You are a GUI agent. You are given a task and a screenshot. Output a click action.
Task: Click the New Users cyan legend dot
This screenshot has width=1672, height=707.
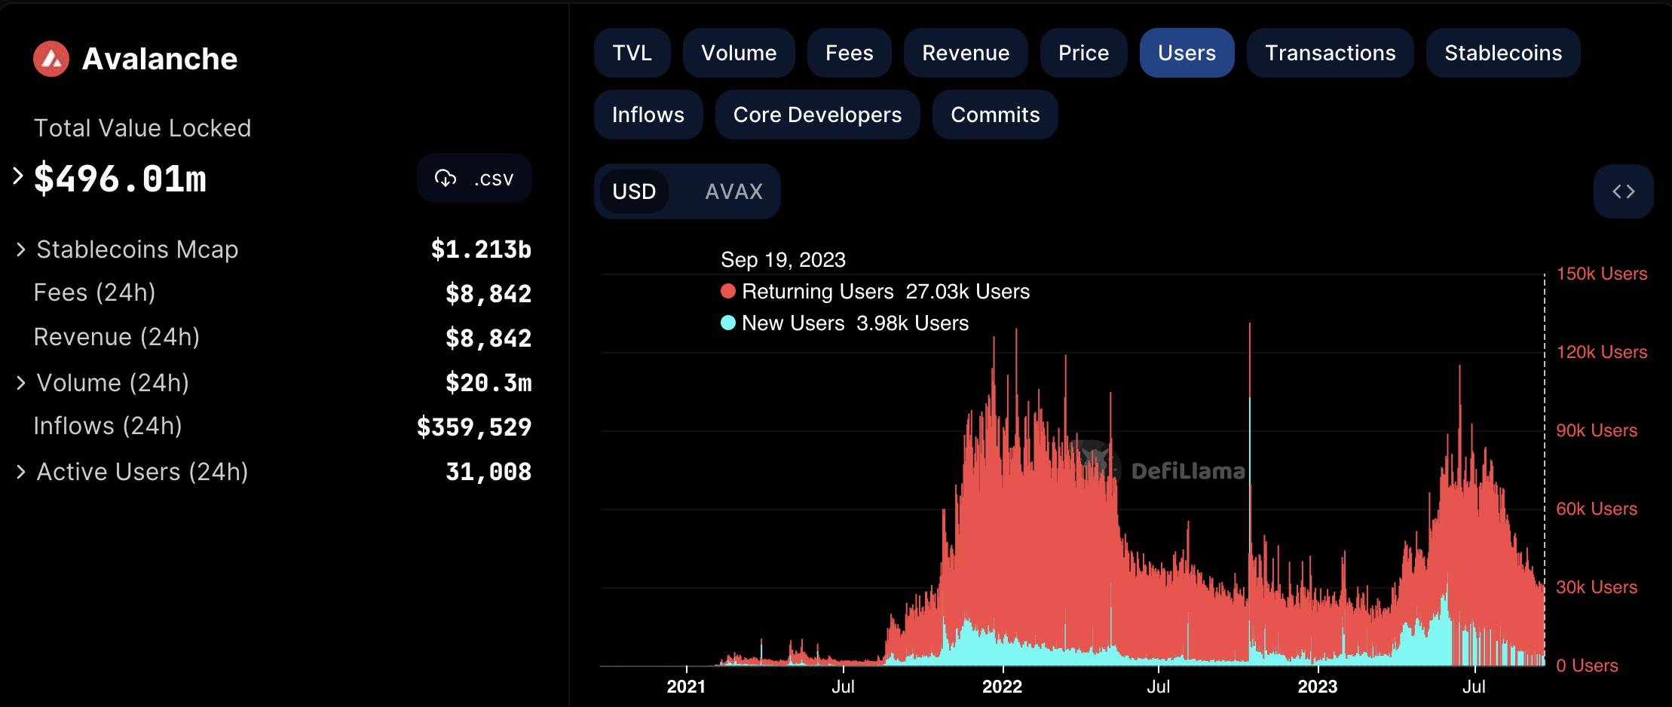pos(728,323)
